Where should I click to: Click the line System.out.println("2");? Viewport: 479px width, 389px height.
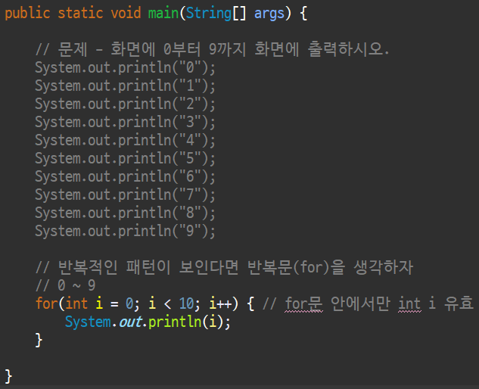click(126, 104)
